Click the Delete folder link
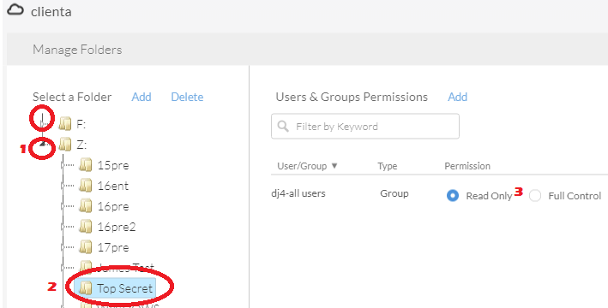 pyautogui.click(x=187, y=97)
